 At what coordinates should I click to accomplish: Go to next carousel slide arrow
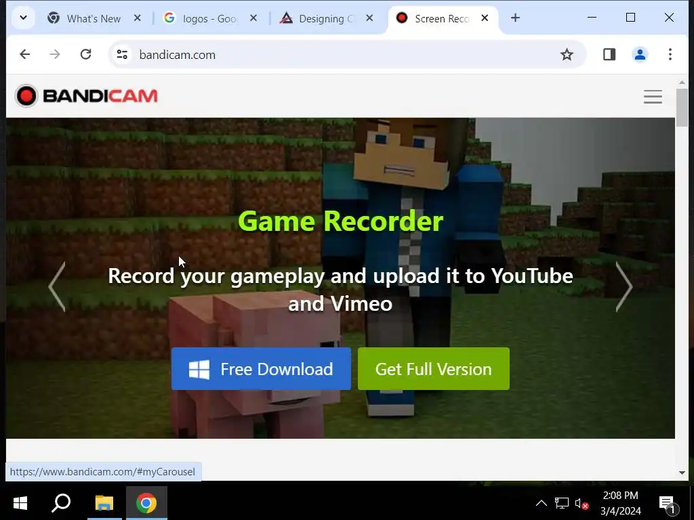coord(624,286)
